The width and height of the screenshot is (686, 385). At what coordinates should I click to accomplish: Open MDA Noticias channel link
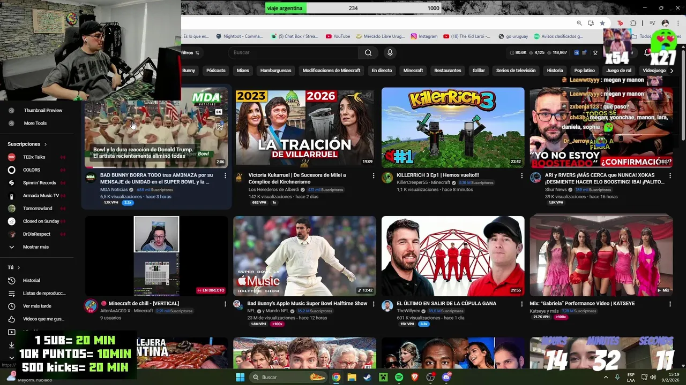[114, 190]
